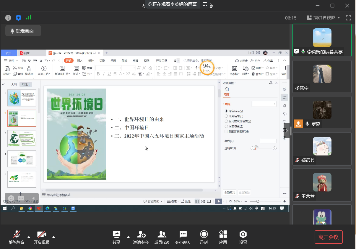Open 设置 settings in the meeting toolbar

[243, 237]
